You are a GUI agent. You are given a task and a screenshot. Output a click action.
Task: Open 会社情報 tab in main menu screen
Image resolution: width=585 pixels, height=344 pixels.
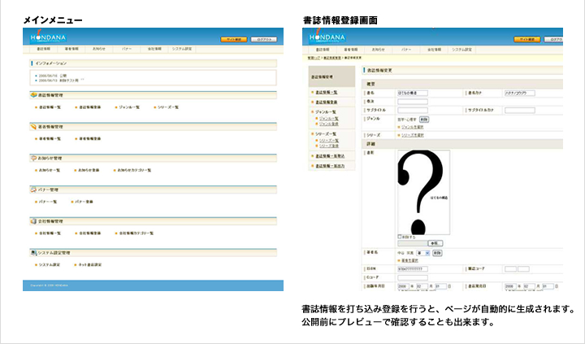point(154,49)
